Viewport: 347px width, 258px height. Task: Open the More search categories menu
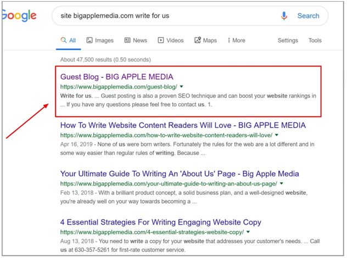point(236,41)
